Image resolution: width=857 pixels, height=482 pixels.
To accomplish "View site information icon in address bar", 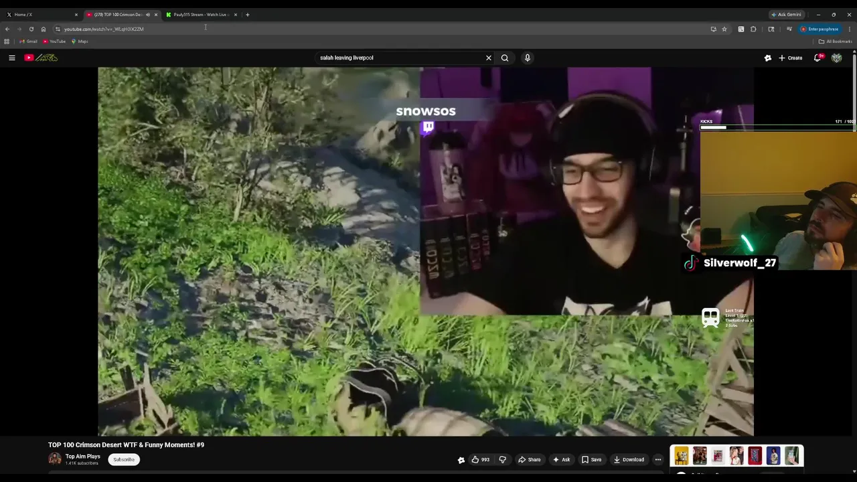I will tap(58, 29).
